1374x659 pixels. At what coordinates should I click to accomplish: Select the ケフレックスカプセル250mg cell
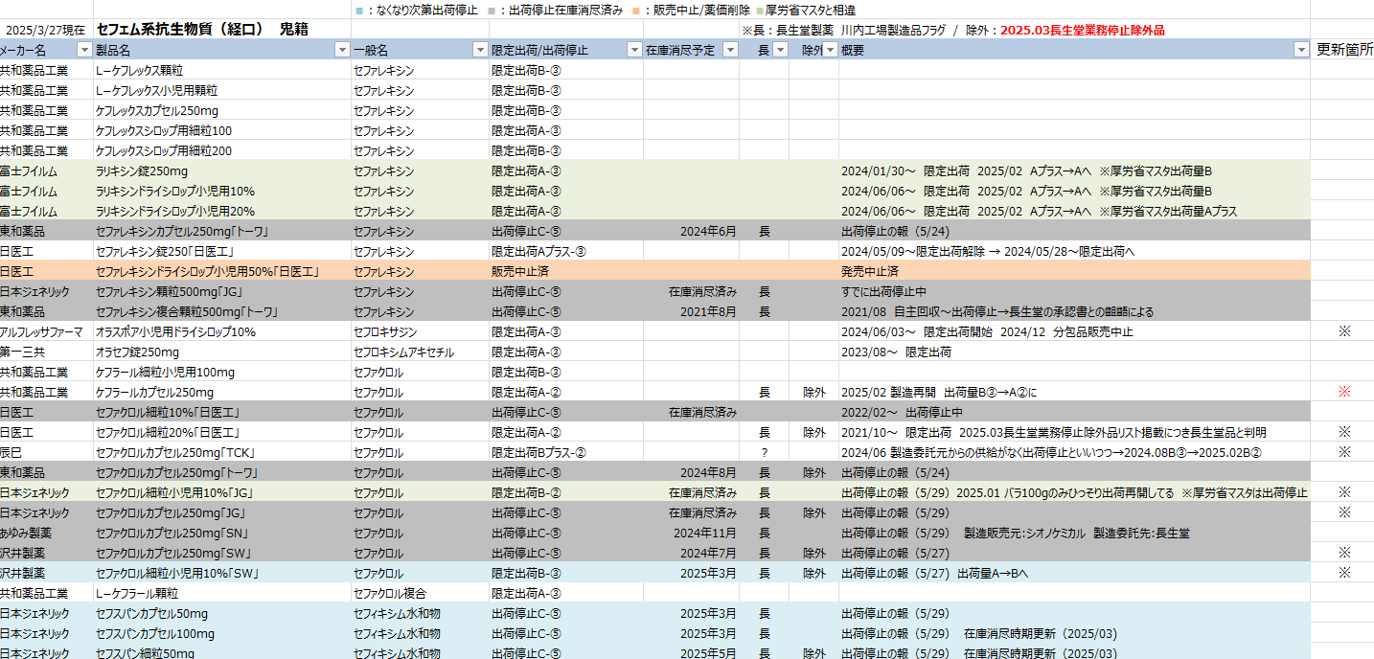(222, 110)
